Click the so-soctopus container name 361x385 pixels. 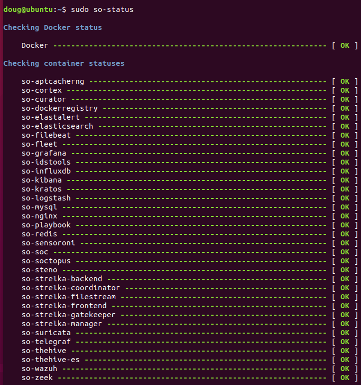pos(46,261)
